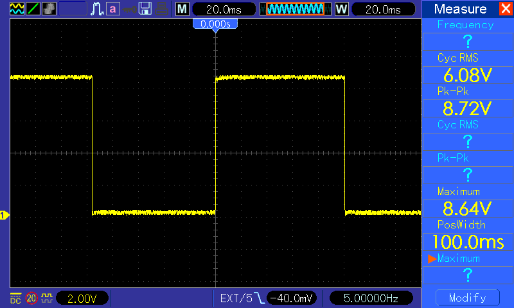Click the Frequency measurement label
The image size is (514, 308).
(465, 25)
